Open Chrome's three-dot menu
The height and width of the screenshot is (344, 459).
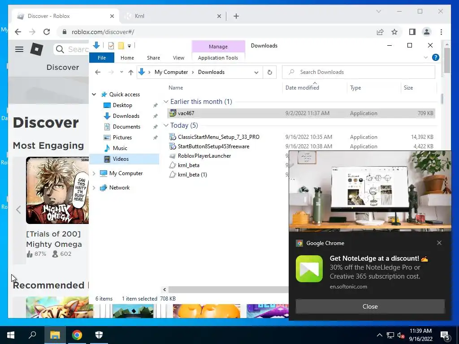pos(441,32)
